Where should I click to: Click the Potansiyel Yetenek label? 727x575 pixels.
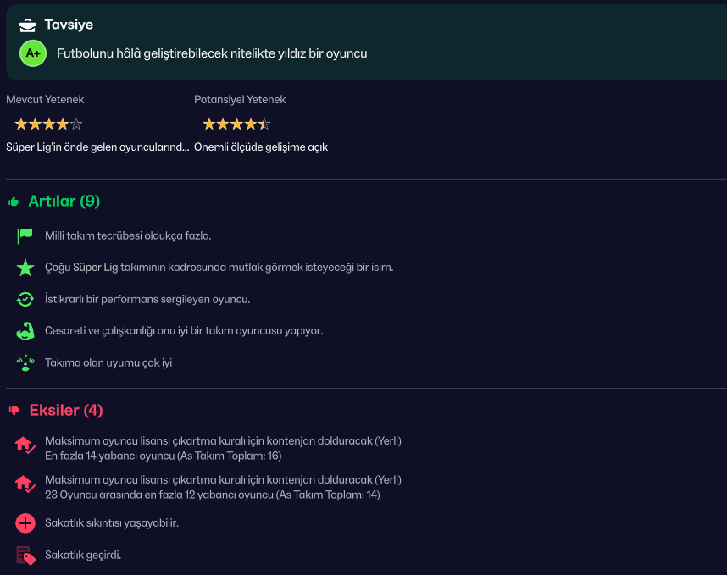(240, 100)
